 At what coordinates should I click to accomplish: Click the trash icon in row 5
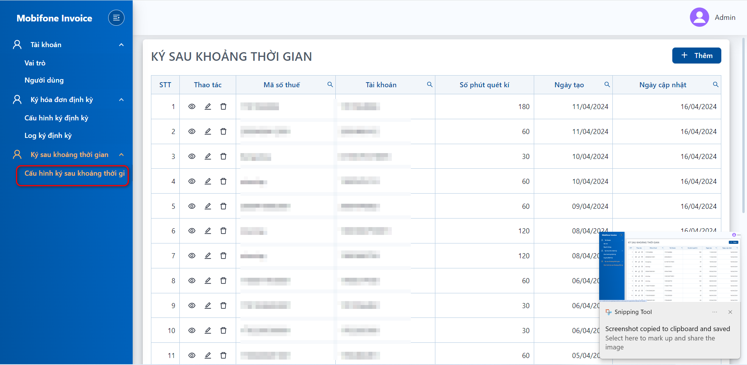[223, 206]
